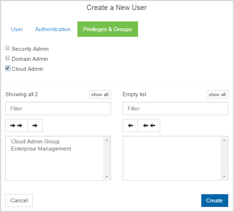Click down arrow of available groups scrollbar

tap(107, 177)
